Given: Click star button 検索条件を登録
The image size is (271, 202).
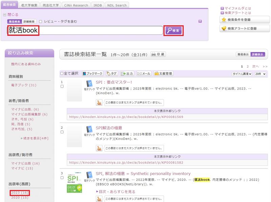Looking at the screenshot, I should pyautogui.click(x=244, y=20).
